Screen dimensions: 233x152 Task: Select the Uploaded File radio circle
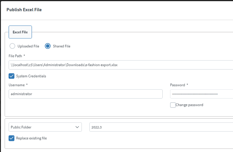tap(12, 46)
